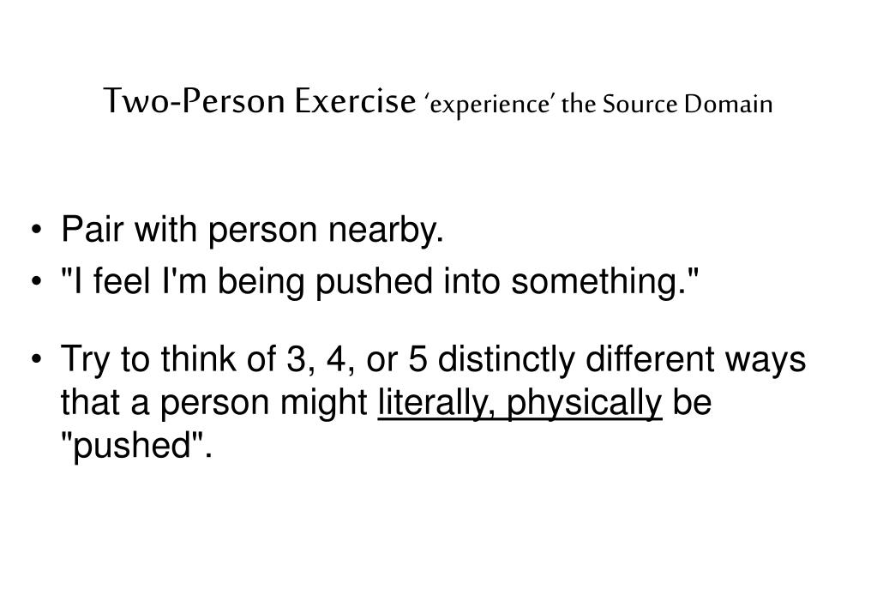Image resolution: width=877 pixels, height=607 pixels.
Task: Click the underlined word 'physically'
Action: [x=585, y=404]
